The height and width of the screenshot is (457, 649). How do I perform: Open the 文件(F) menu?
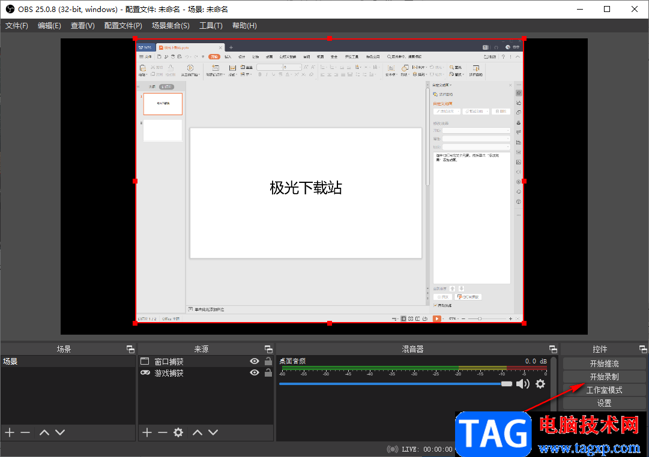17,26
